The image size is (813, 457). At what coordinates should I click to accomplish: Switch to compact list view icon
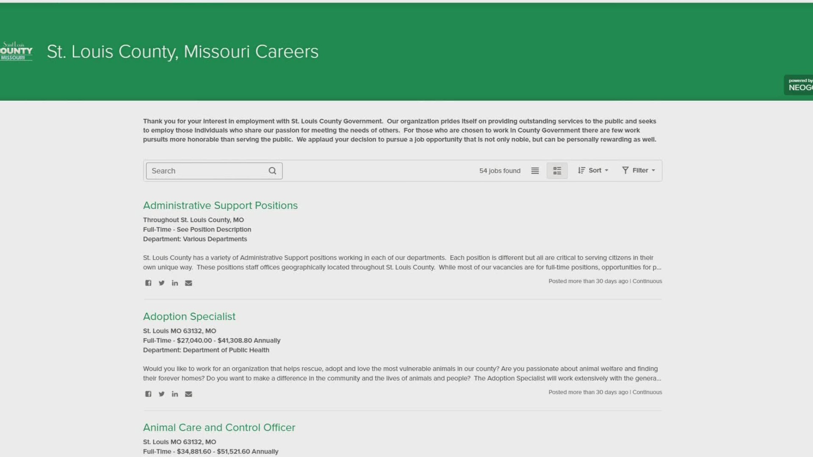click(x=535, y=171)
